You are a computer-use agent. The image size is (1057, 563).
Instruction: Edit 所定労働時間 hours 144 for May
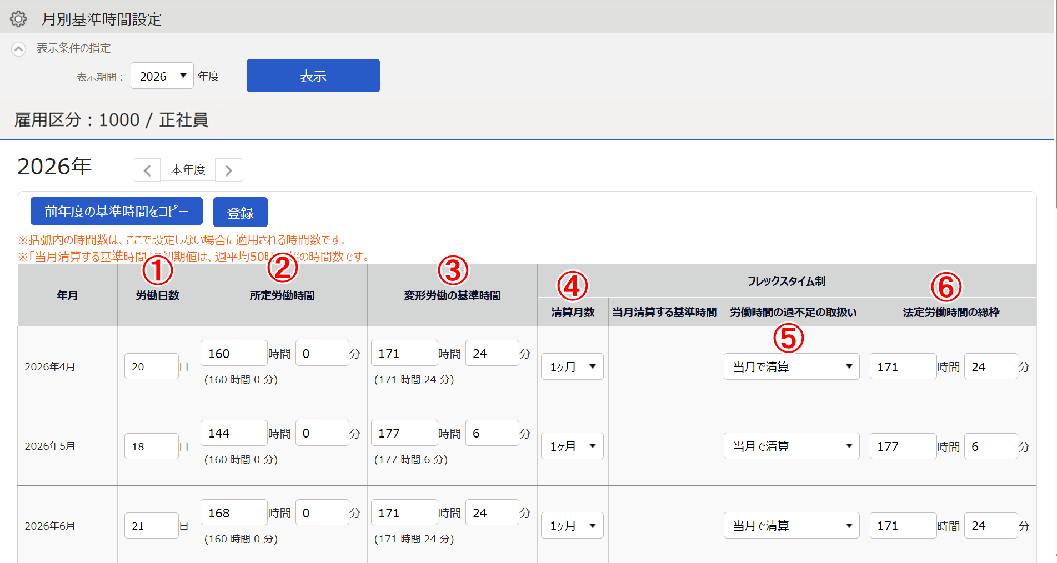(x=234, y=433)
